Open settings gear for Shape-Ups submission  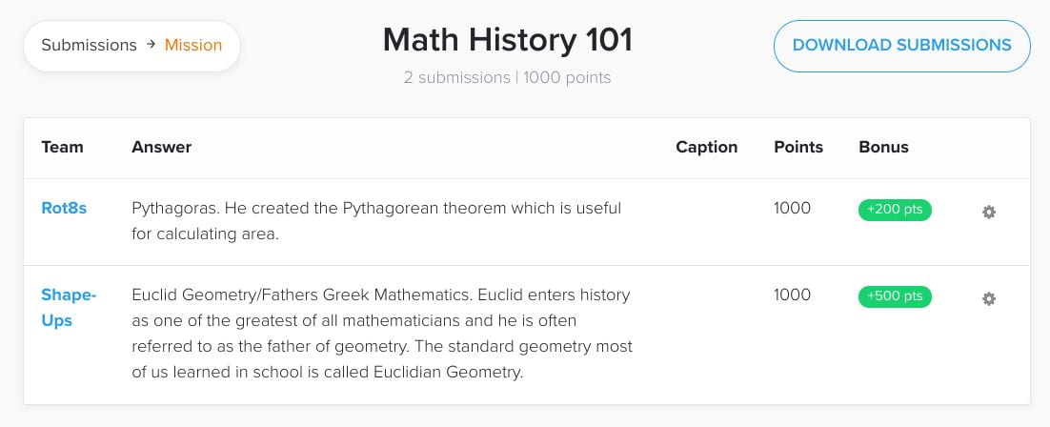pos(988,299)
